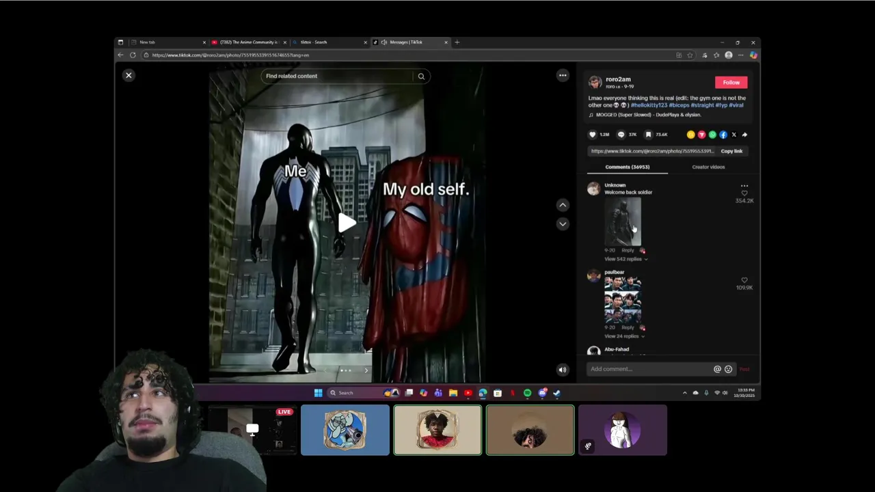
Task: Open more share options arrow
Action: [x=744, y=135]
